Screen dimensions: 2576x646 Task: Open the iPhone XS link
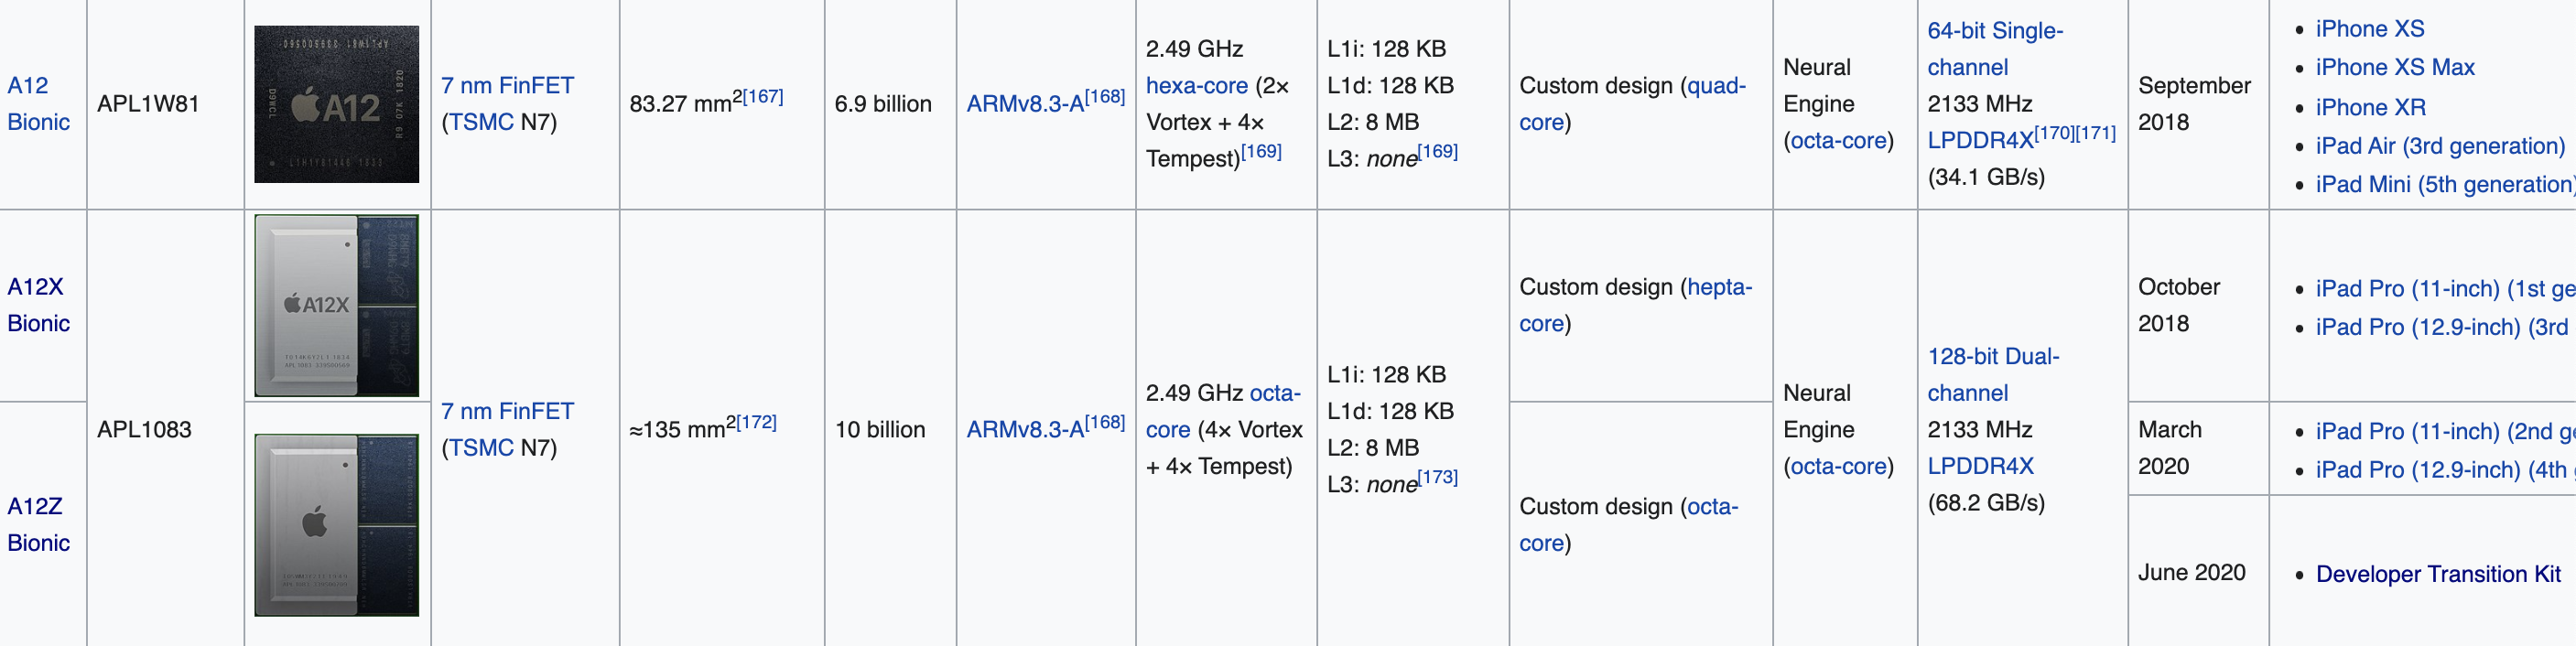point(2370,29)
